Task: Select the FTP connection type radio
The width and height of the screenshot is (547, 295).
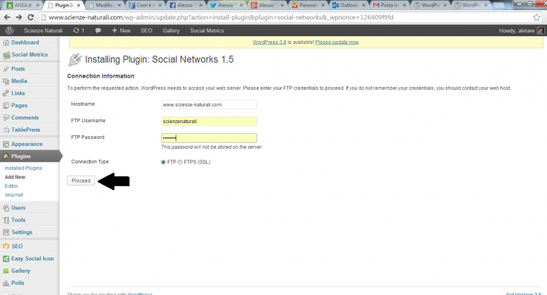Action: pyautogui.click(x=163, y=162)
